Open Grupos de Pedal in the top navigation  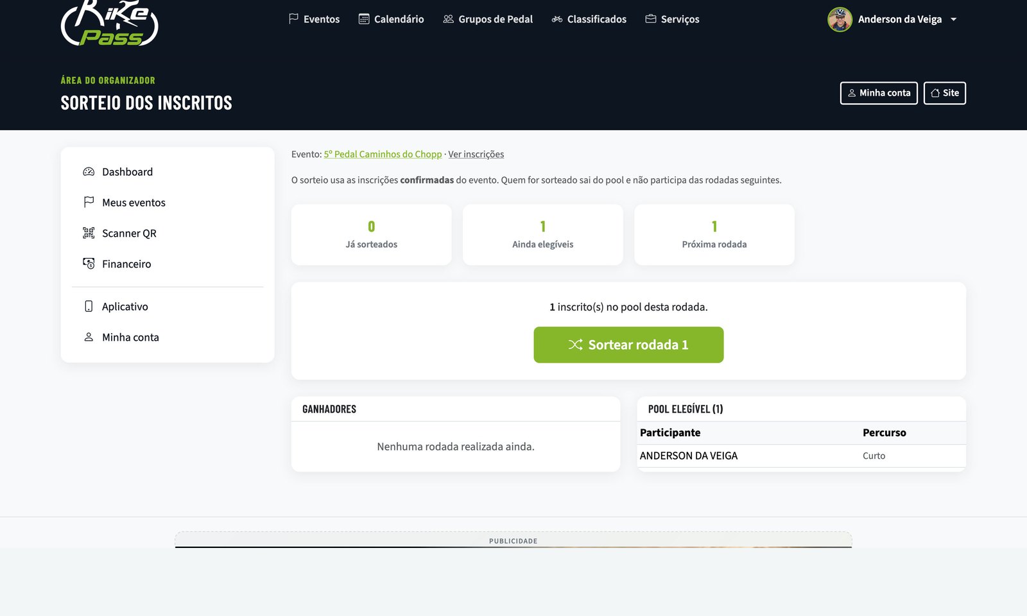[x=496, y=19]
